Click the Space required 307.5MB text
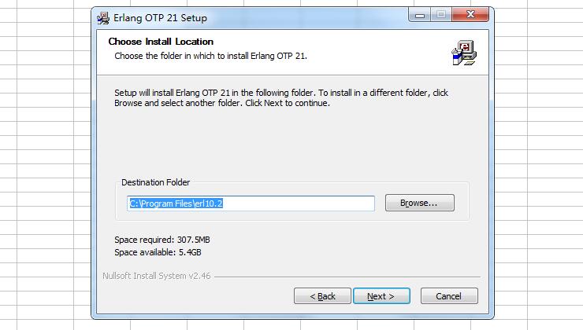 pos(162,240)
